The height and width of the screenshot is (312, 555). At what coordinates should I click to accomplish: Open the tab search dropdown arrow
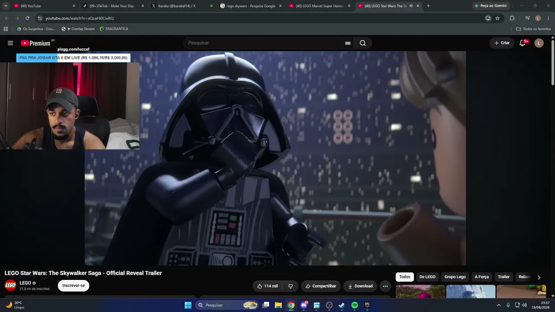[6, 6]
